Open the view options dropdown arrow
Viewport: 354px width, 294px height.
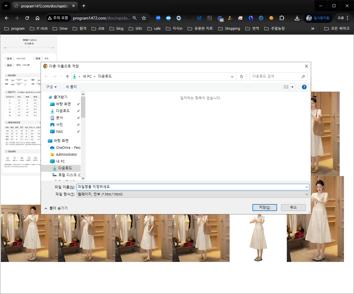pos(292,87)
